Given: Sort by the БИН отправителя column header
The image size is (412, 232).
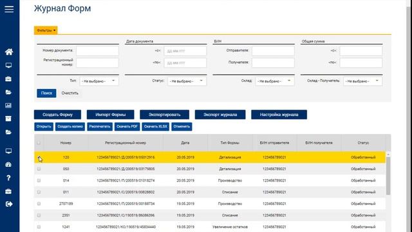Looking at the screenshot, I should click(275, 143).
